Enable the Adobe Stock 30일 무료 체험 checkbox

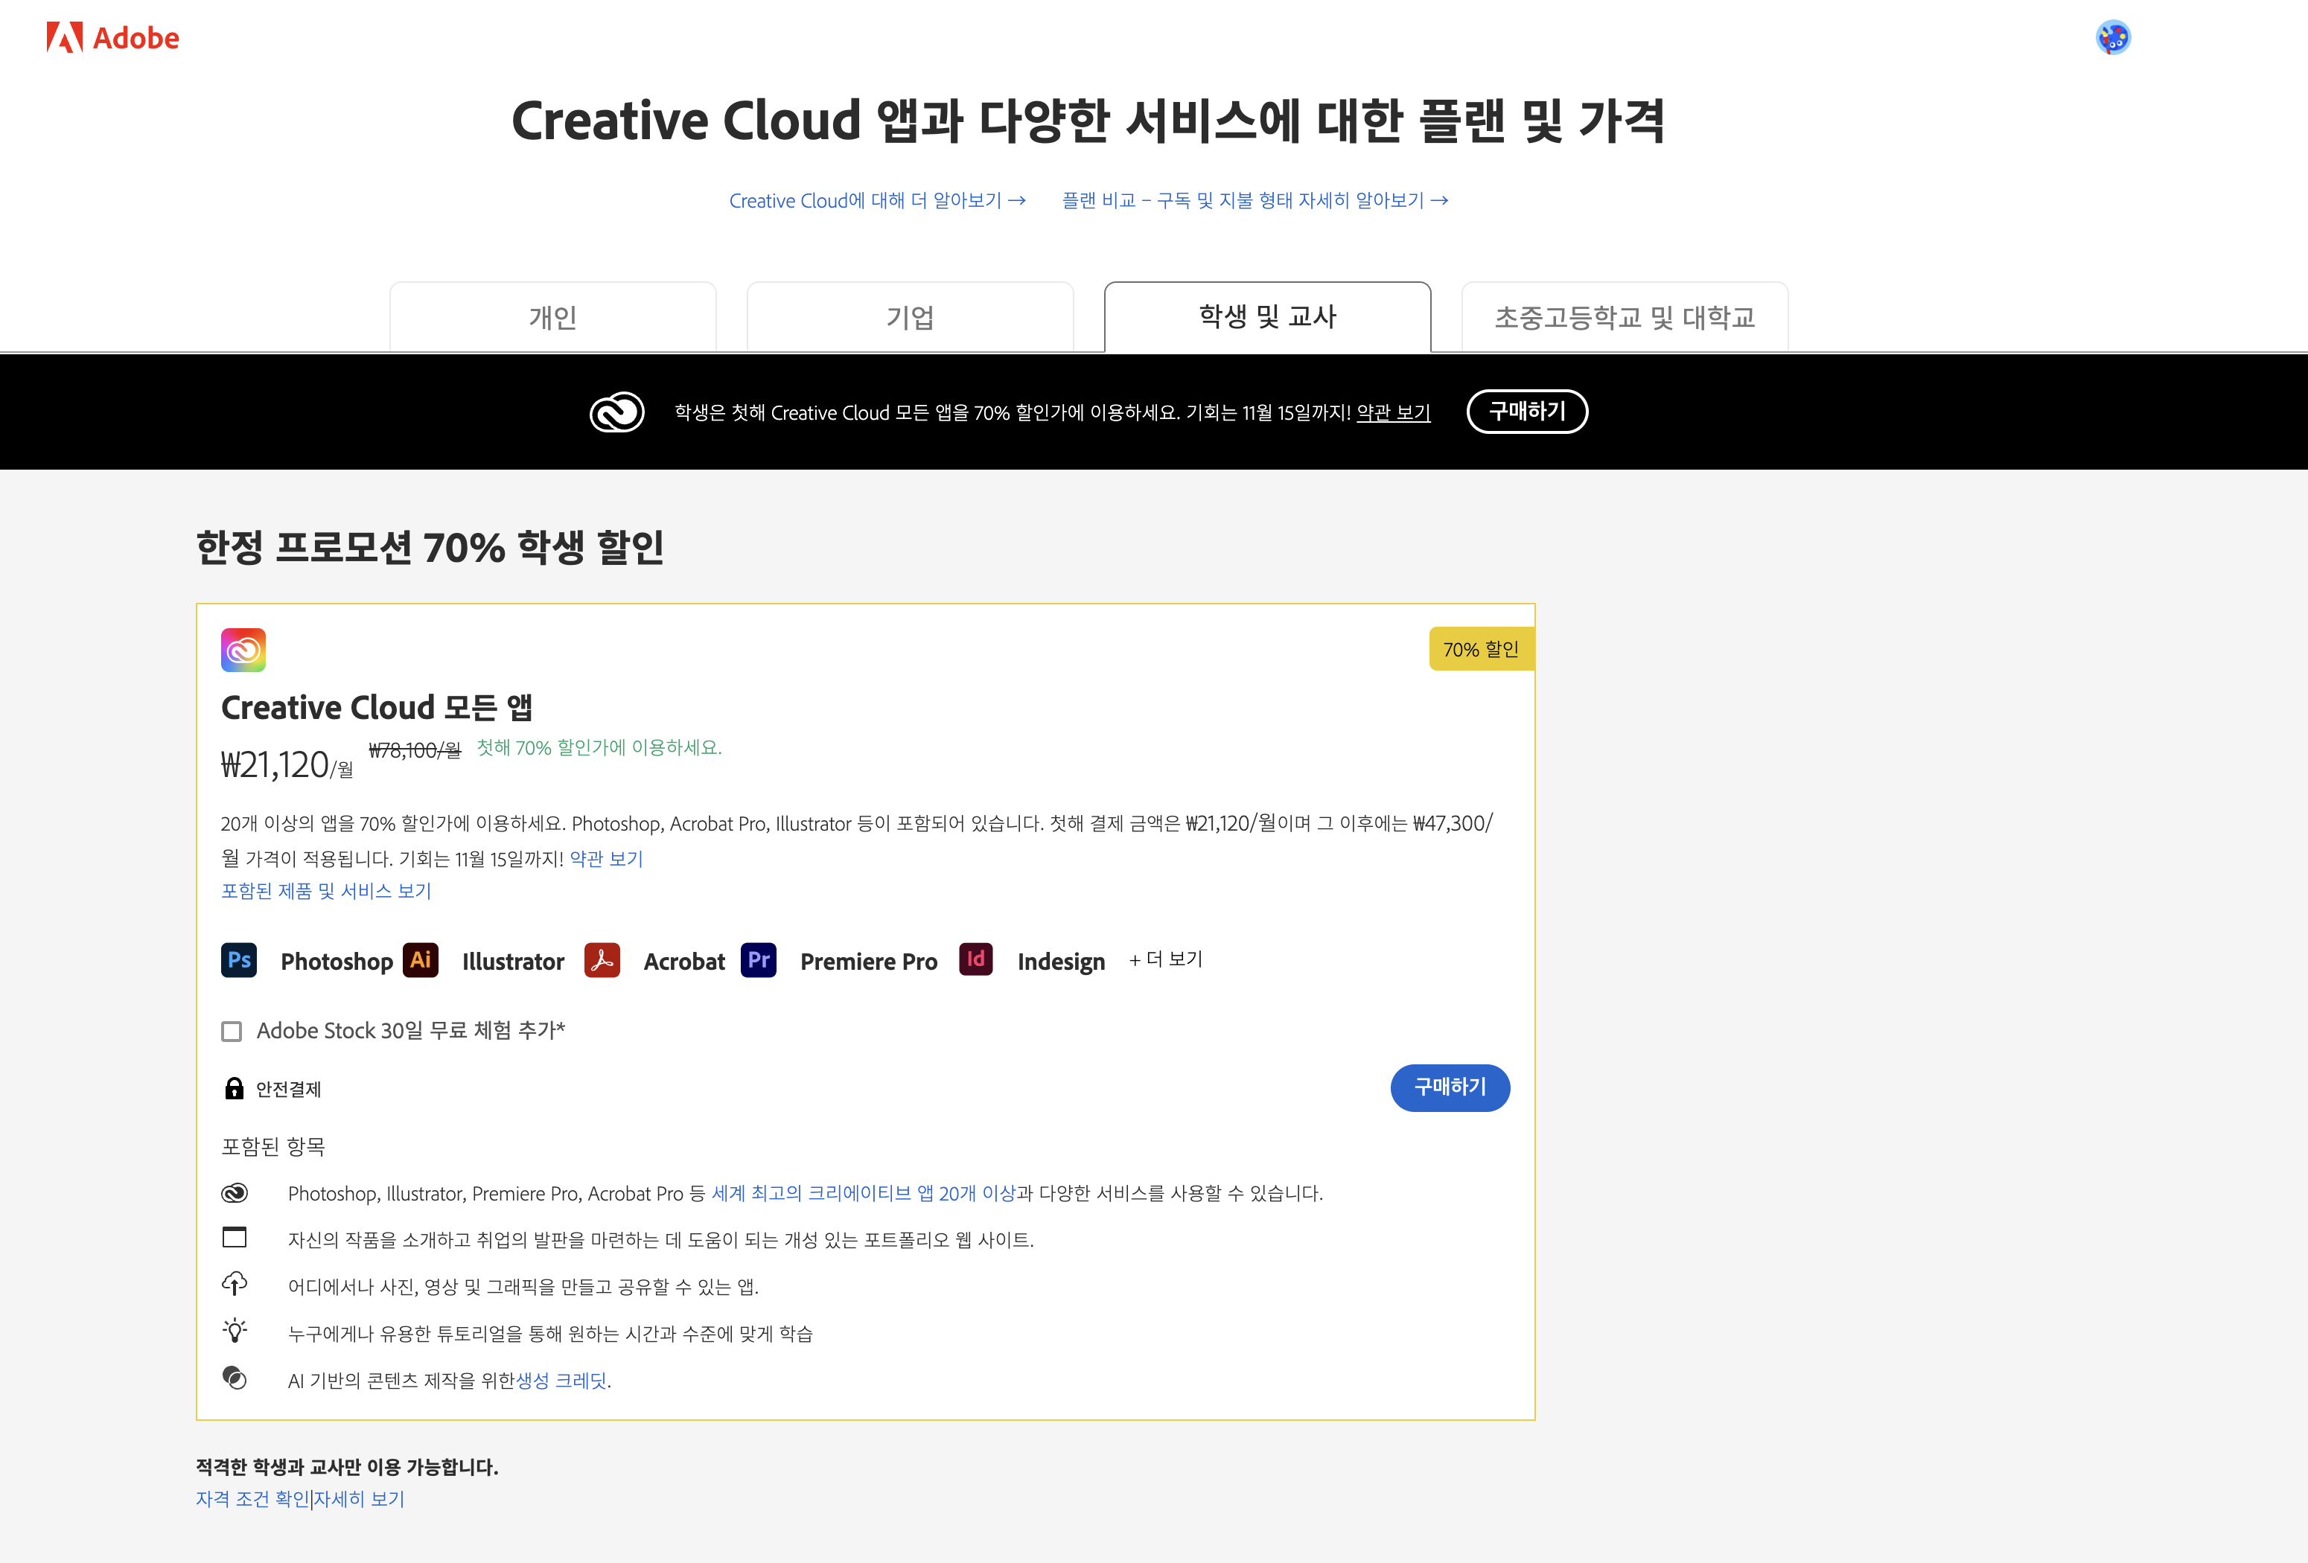(232, 1032)
